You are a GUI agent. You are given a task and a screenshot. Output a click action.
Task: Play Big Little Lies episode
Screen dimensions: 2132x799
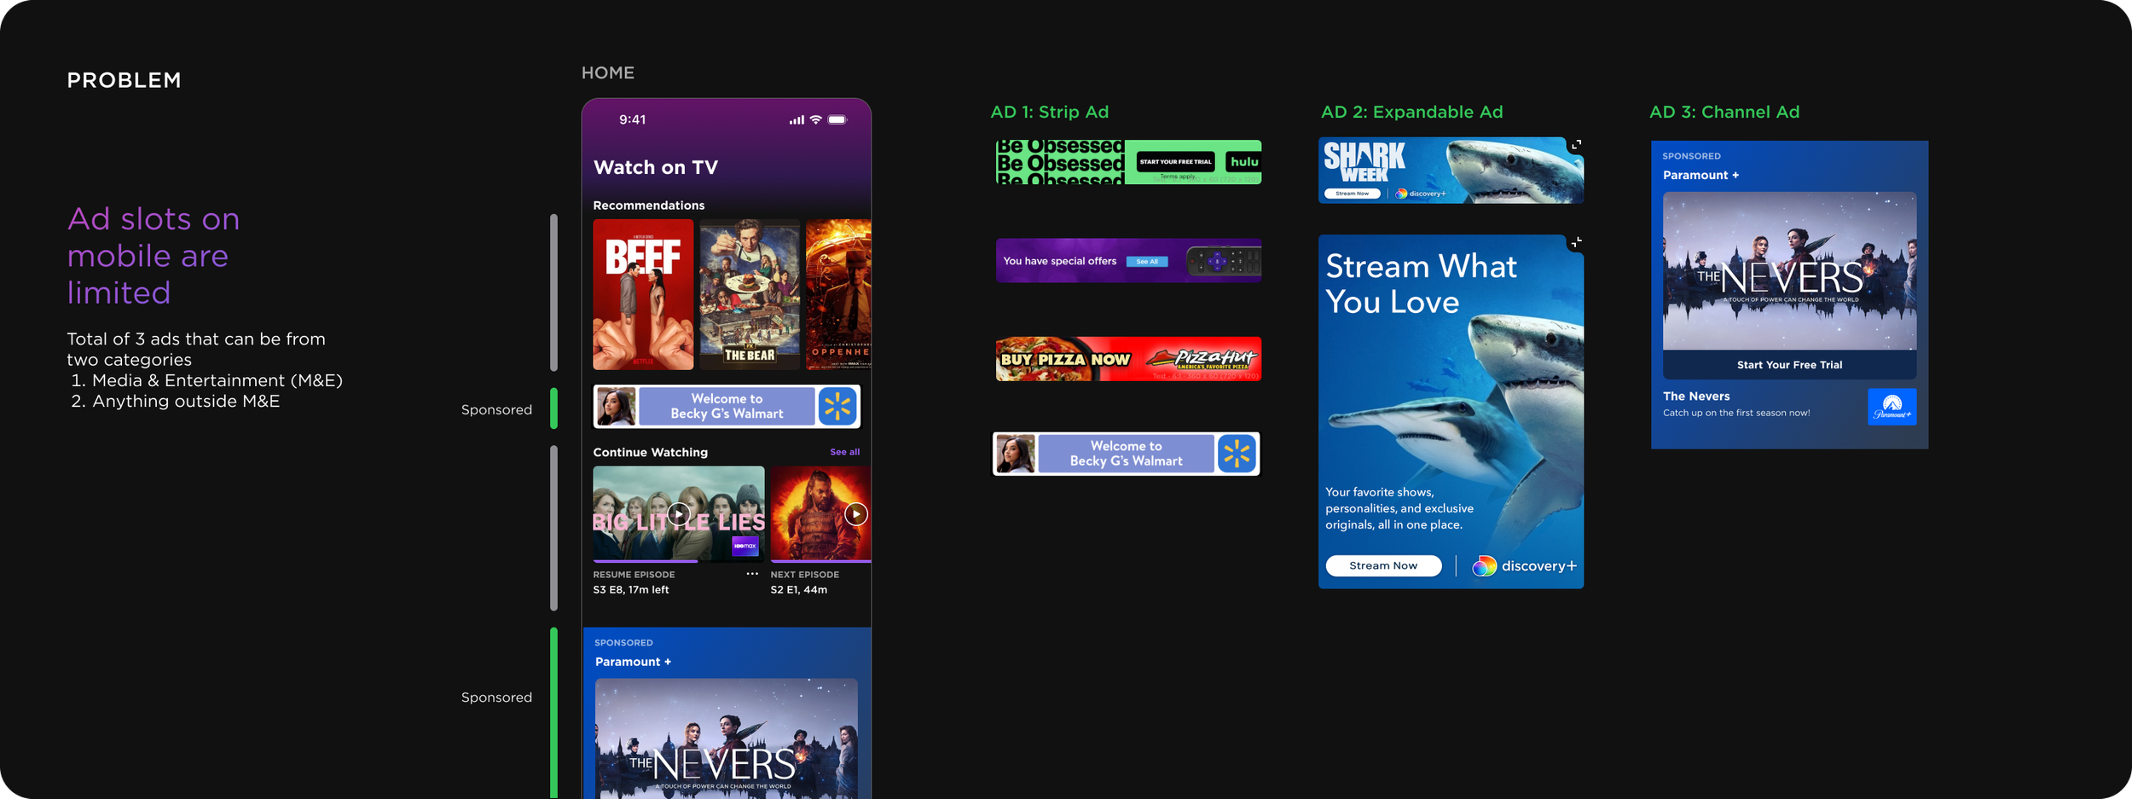coord(679,513)
